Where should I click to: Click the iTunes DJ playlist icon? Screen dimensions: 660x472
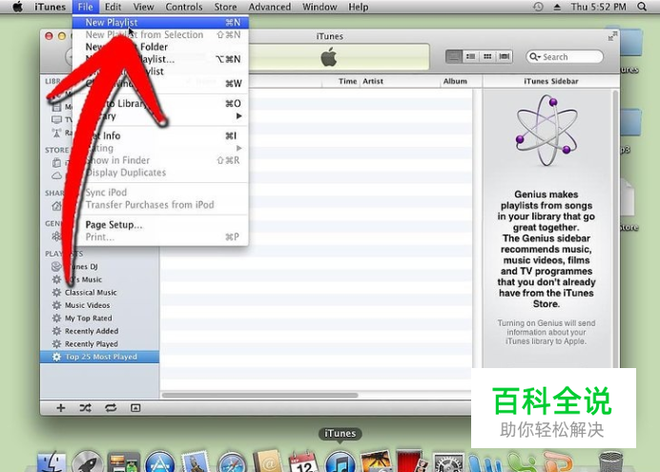tap(56, 266)
